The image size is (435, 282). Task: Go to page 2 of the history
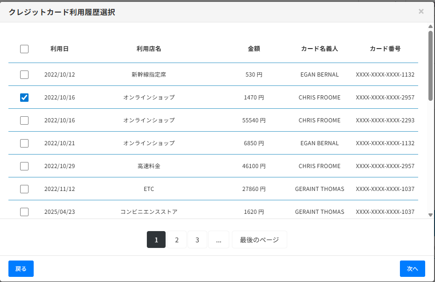pos(176,240)
